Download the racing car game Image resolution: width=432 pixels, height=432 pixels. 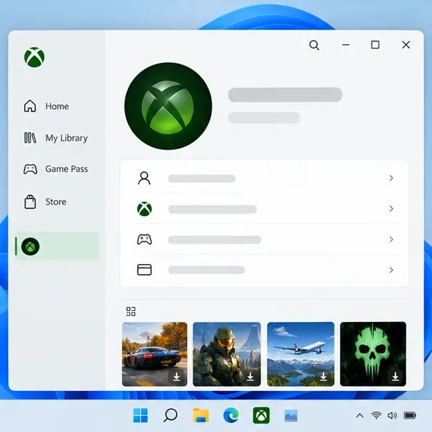pyautogui.click(x=177, y=377)
